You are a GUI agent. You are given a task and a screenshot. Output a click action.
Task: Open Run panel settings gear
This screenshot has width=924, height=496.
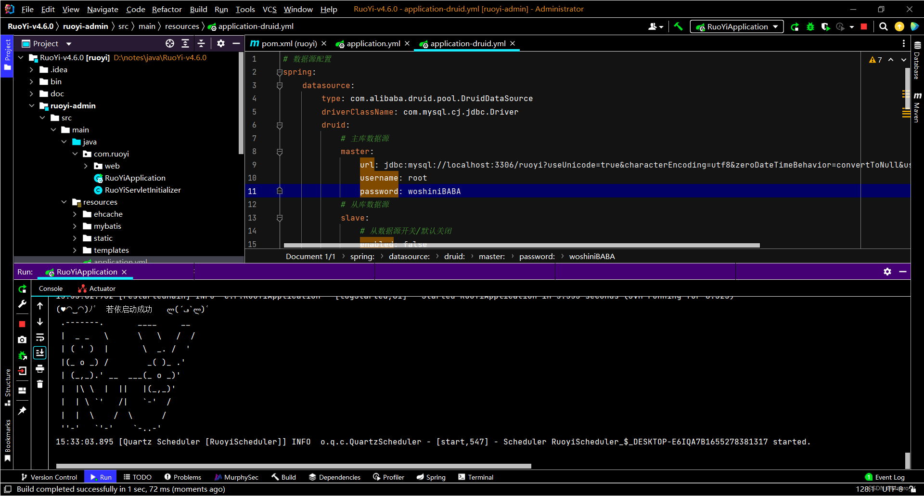[887, 272]
